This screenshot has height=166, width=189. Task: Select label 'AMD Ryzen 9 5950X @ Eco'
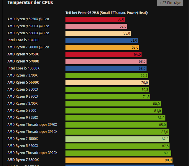[x=28, y=19]
